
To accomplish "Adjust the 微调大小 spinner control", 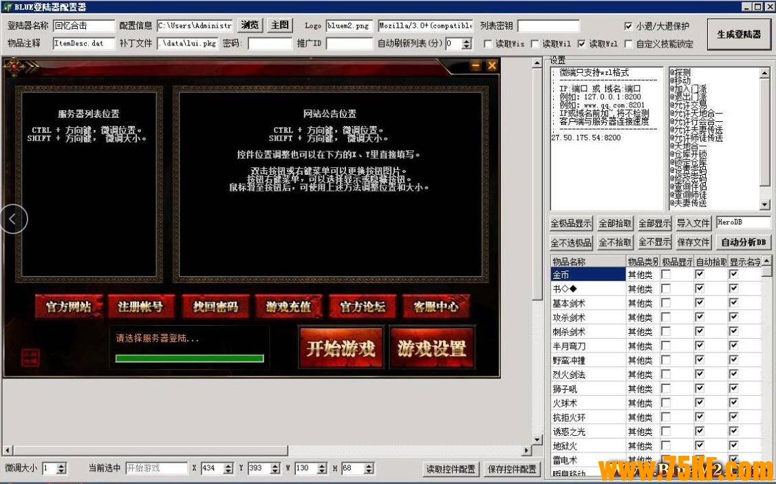I will [61, 468].
